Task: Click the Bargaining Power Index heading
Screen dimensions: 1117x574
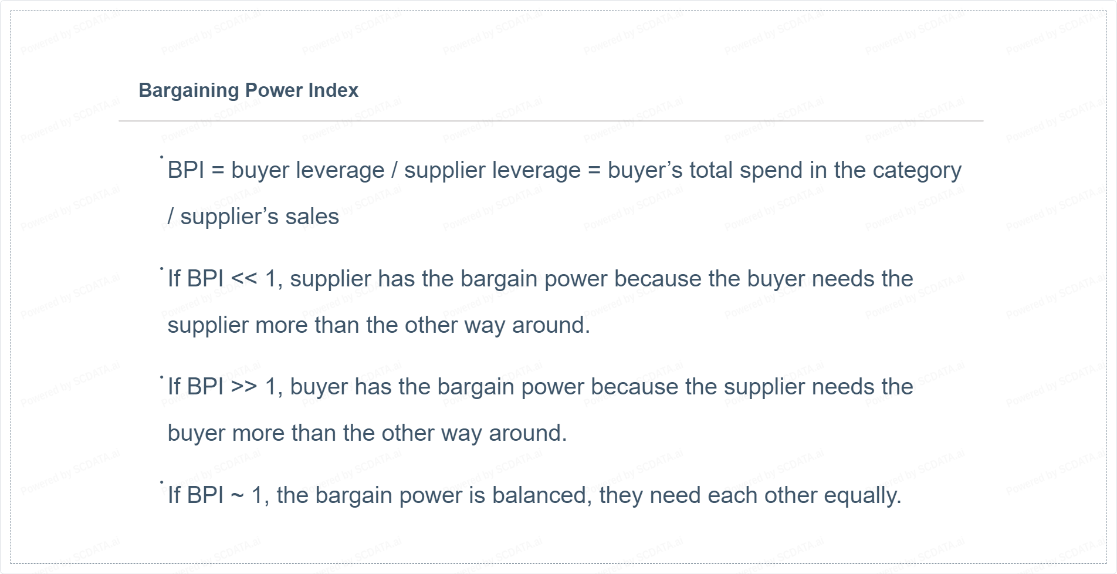Action: coord(248,90)
